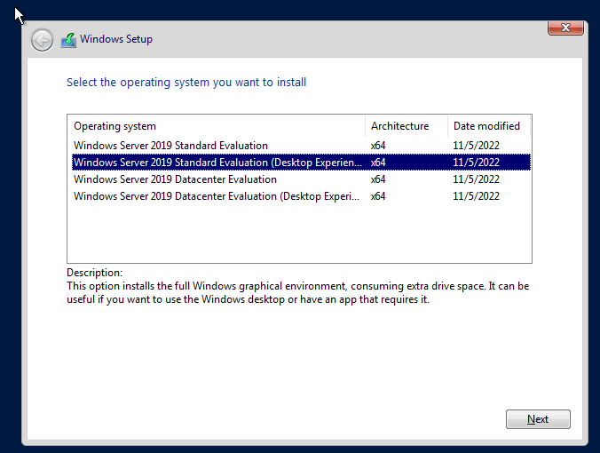Click 11/5/2022 in the Standard Evaluation row
Image resolution: width=600 pixels, height=453 pixels.
point(476,146)
